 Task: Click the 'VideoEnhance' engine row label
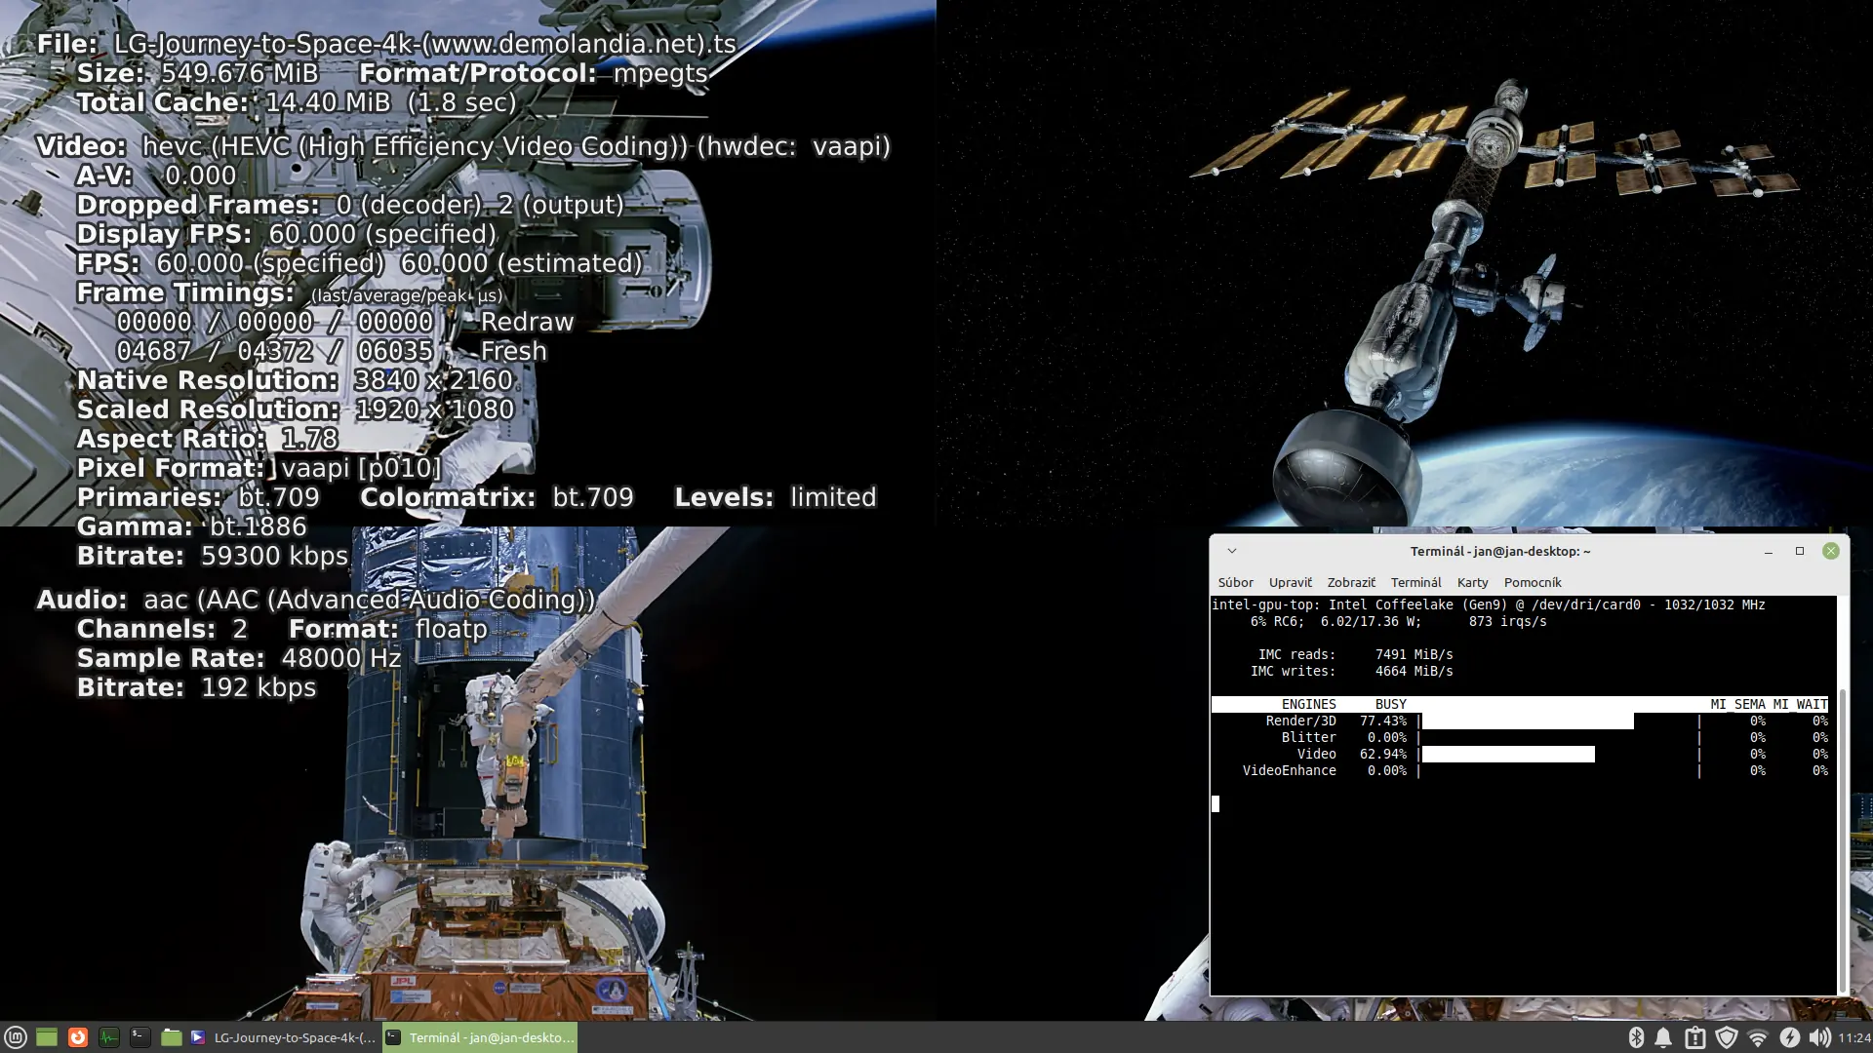(x=1289, y=770)
